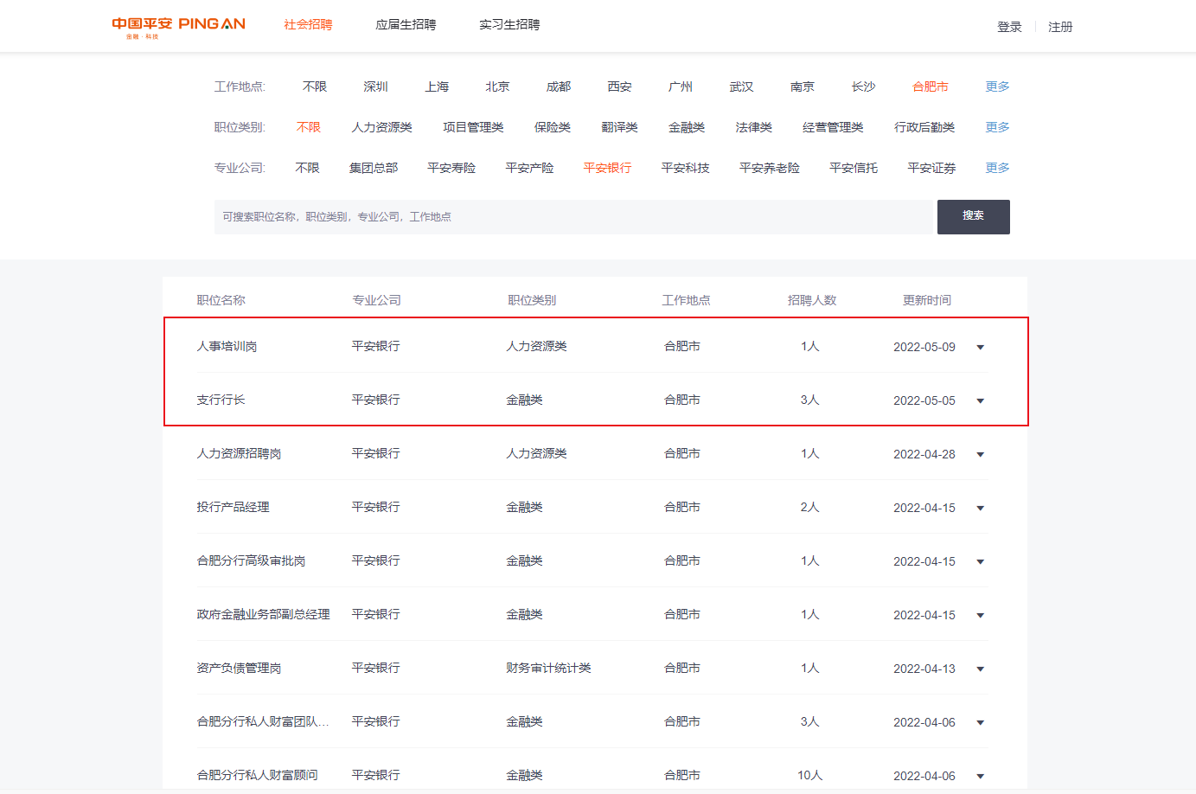Image resolution: width=1196 pixels, height=794 pixels.
Task: Filter work location by 上海
Action: (x=437, y=86)
